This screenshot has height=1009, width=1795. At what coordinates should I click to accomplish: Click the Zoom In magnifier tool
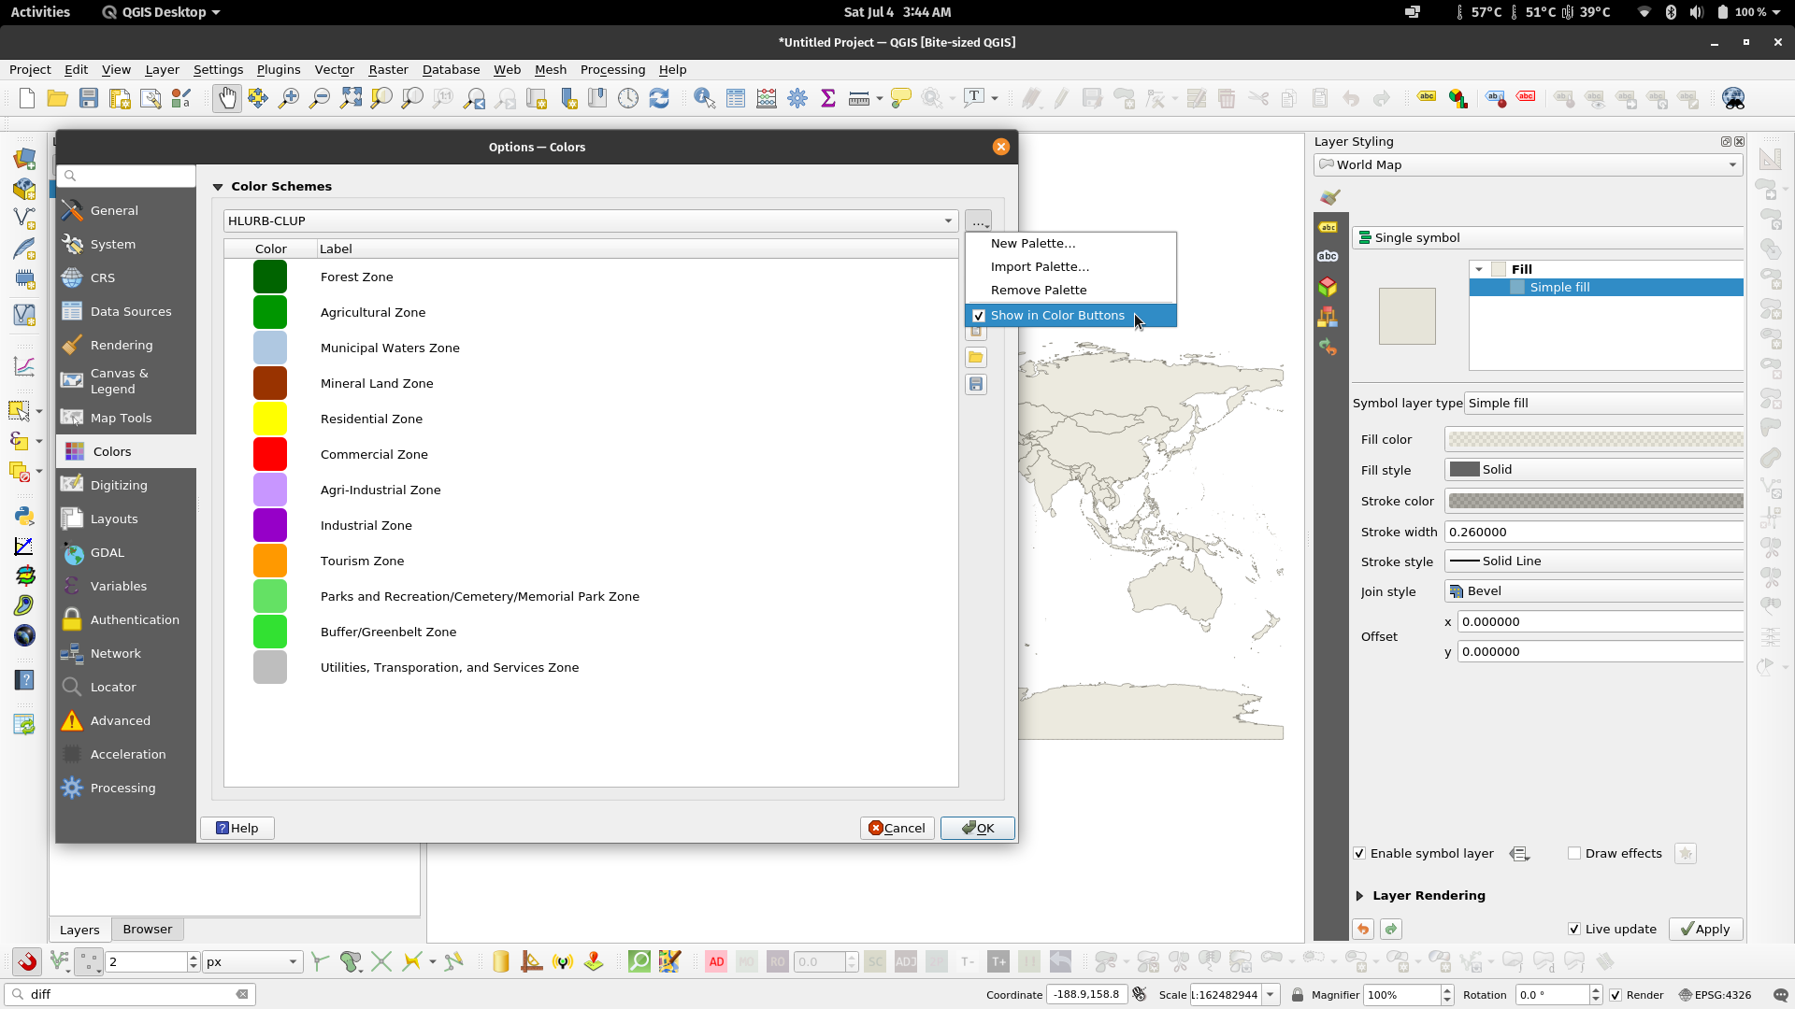pos(289,98)
